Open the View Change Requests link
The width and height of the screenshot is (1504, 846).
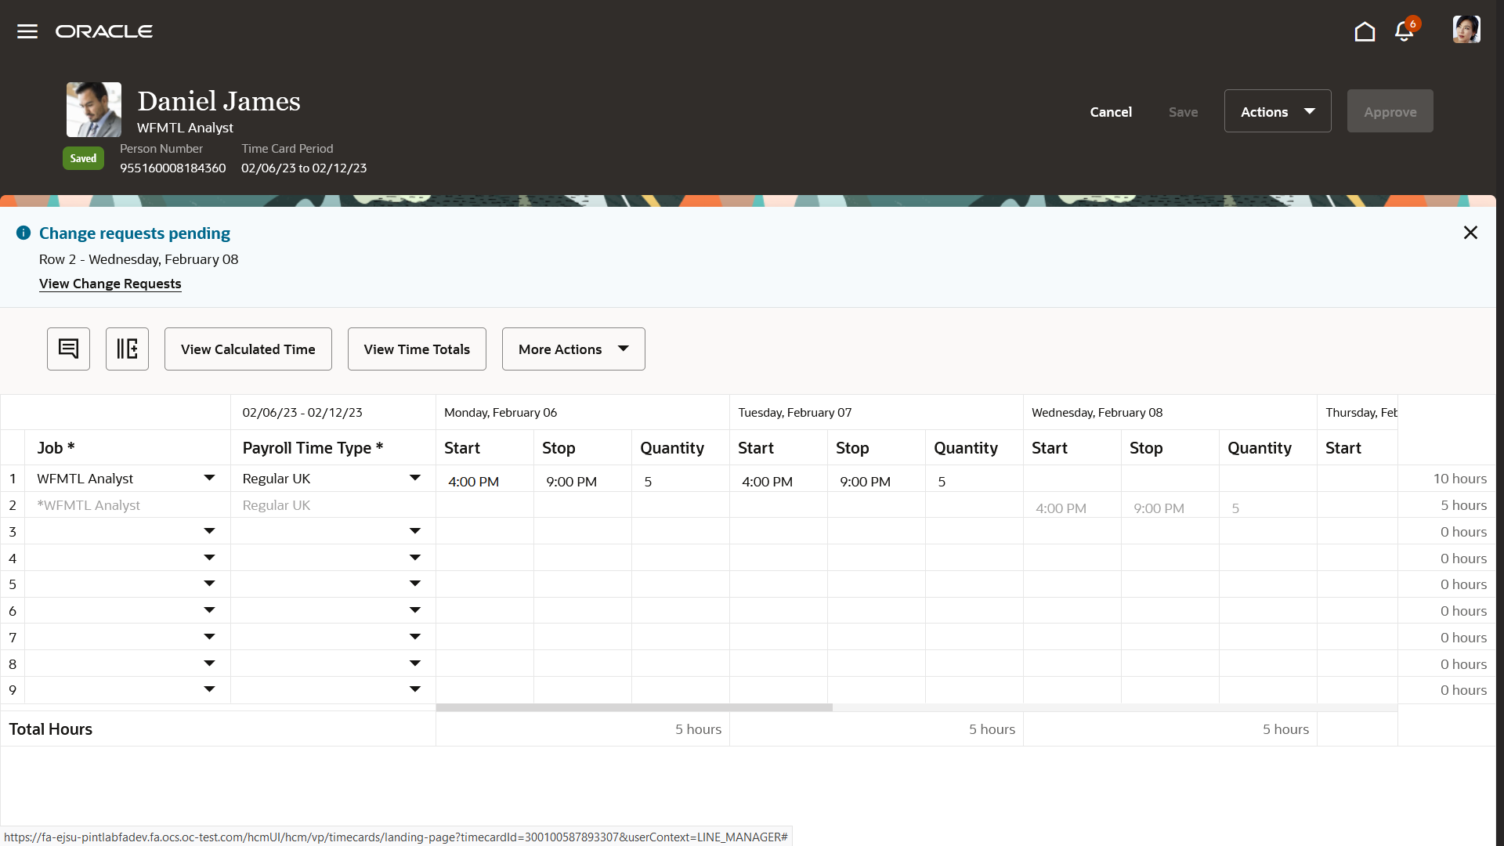pyautogui.click(x=110, y=284)
